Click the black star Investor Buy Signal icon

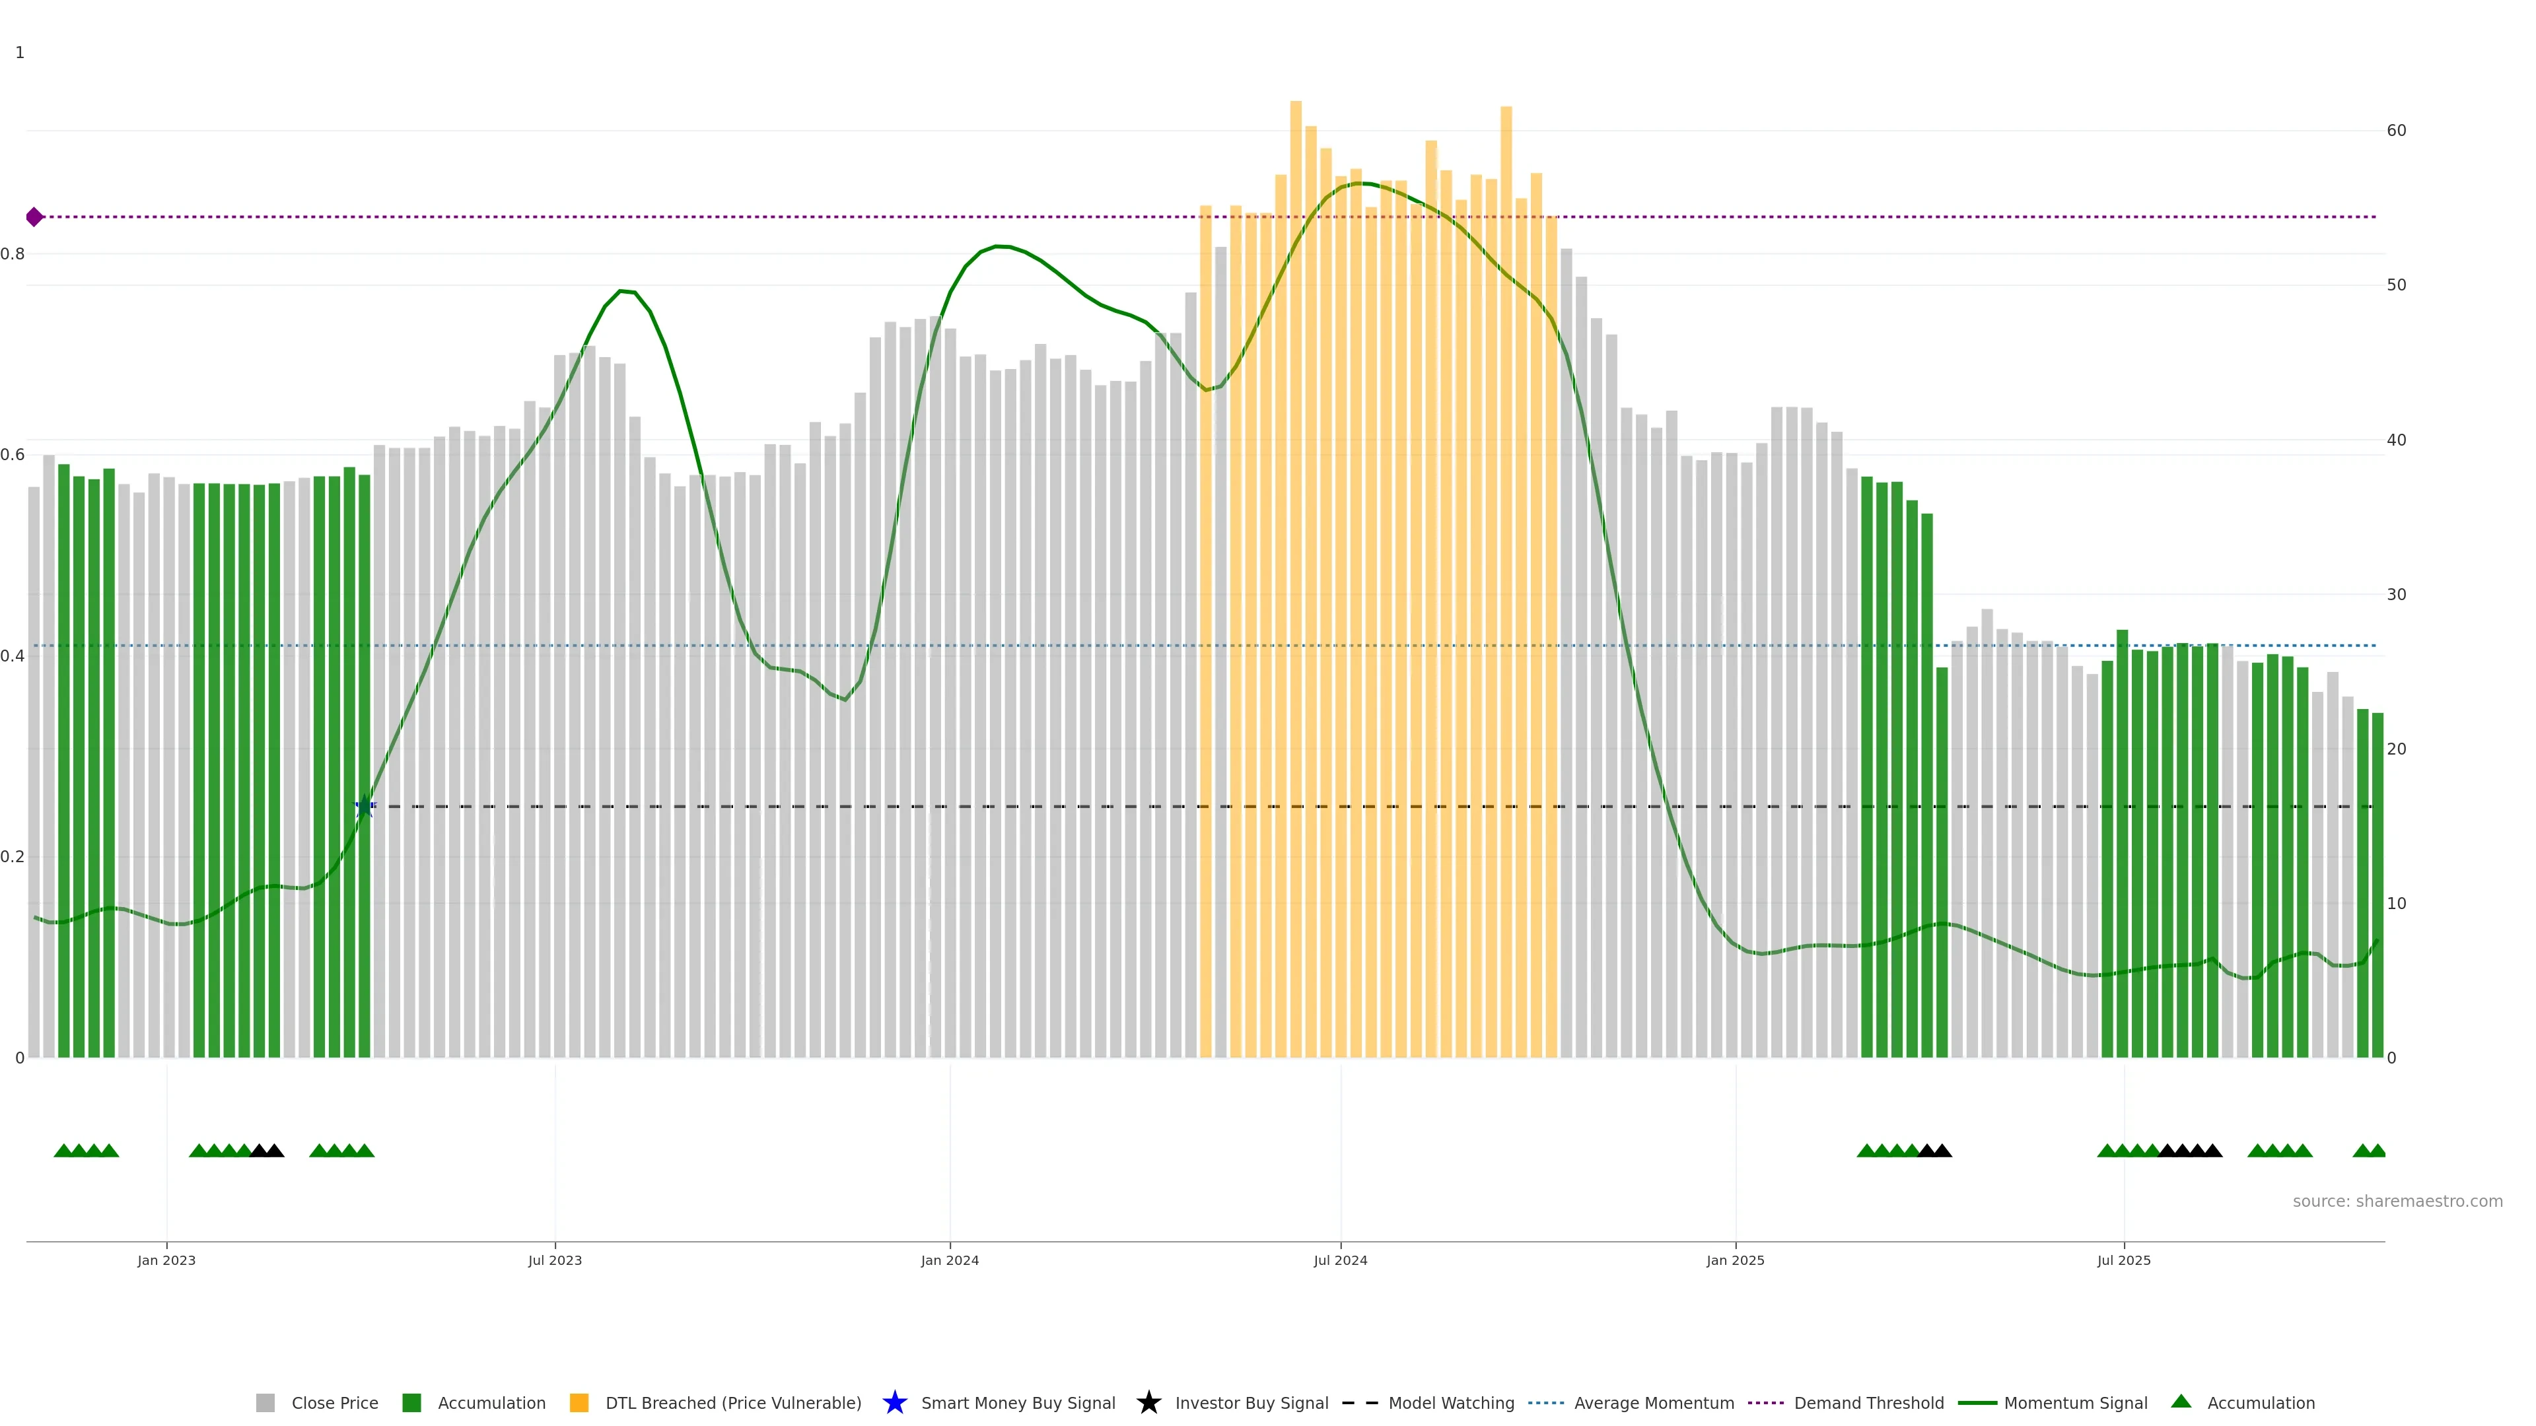pos(1148,1402)
